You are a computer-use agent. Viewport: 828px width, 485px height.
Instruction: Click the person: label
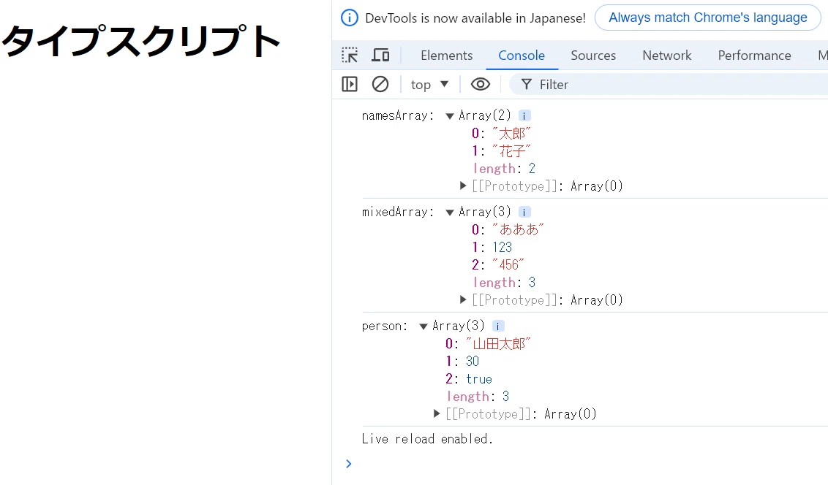(385, 326)
